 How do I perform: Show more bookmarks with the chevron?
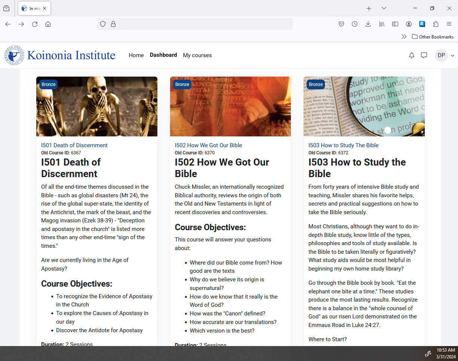click(x=404, y=37)
